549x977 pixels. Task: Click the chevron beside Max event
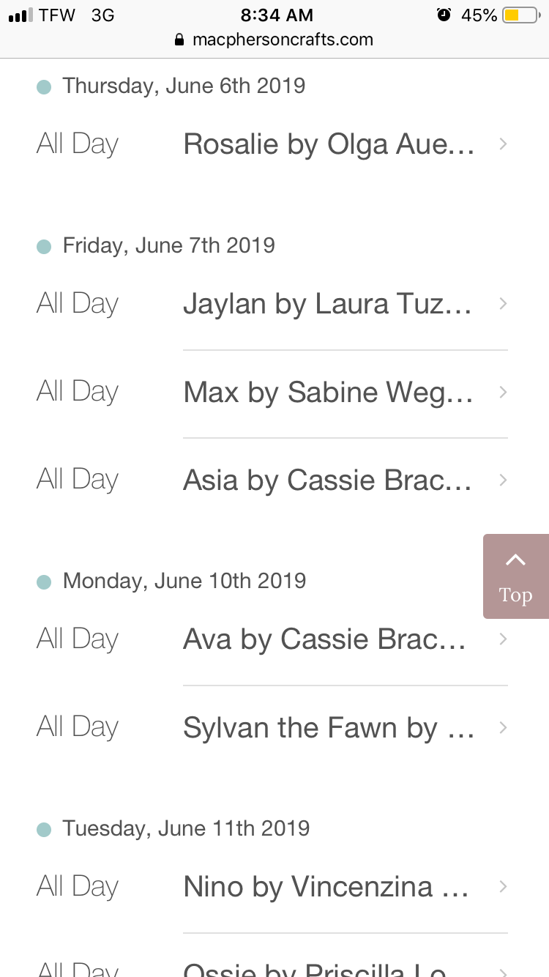point(503,392)
